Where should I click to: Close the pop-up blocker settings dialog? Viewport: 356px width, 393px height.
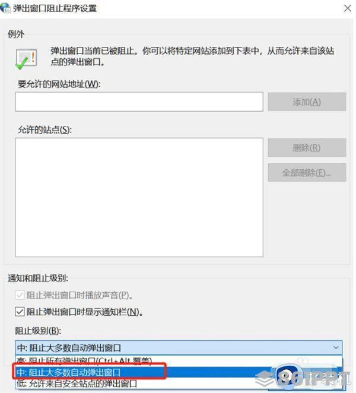click(x=347, y=8)
